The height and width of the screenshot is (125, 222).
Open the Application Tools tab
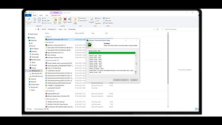pos(56,15)
